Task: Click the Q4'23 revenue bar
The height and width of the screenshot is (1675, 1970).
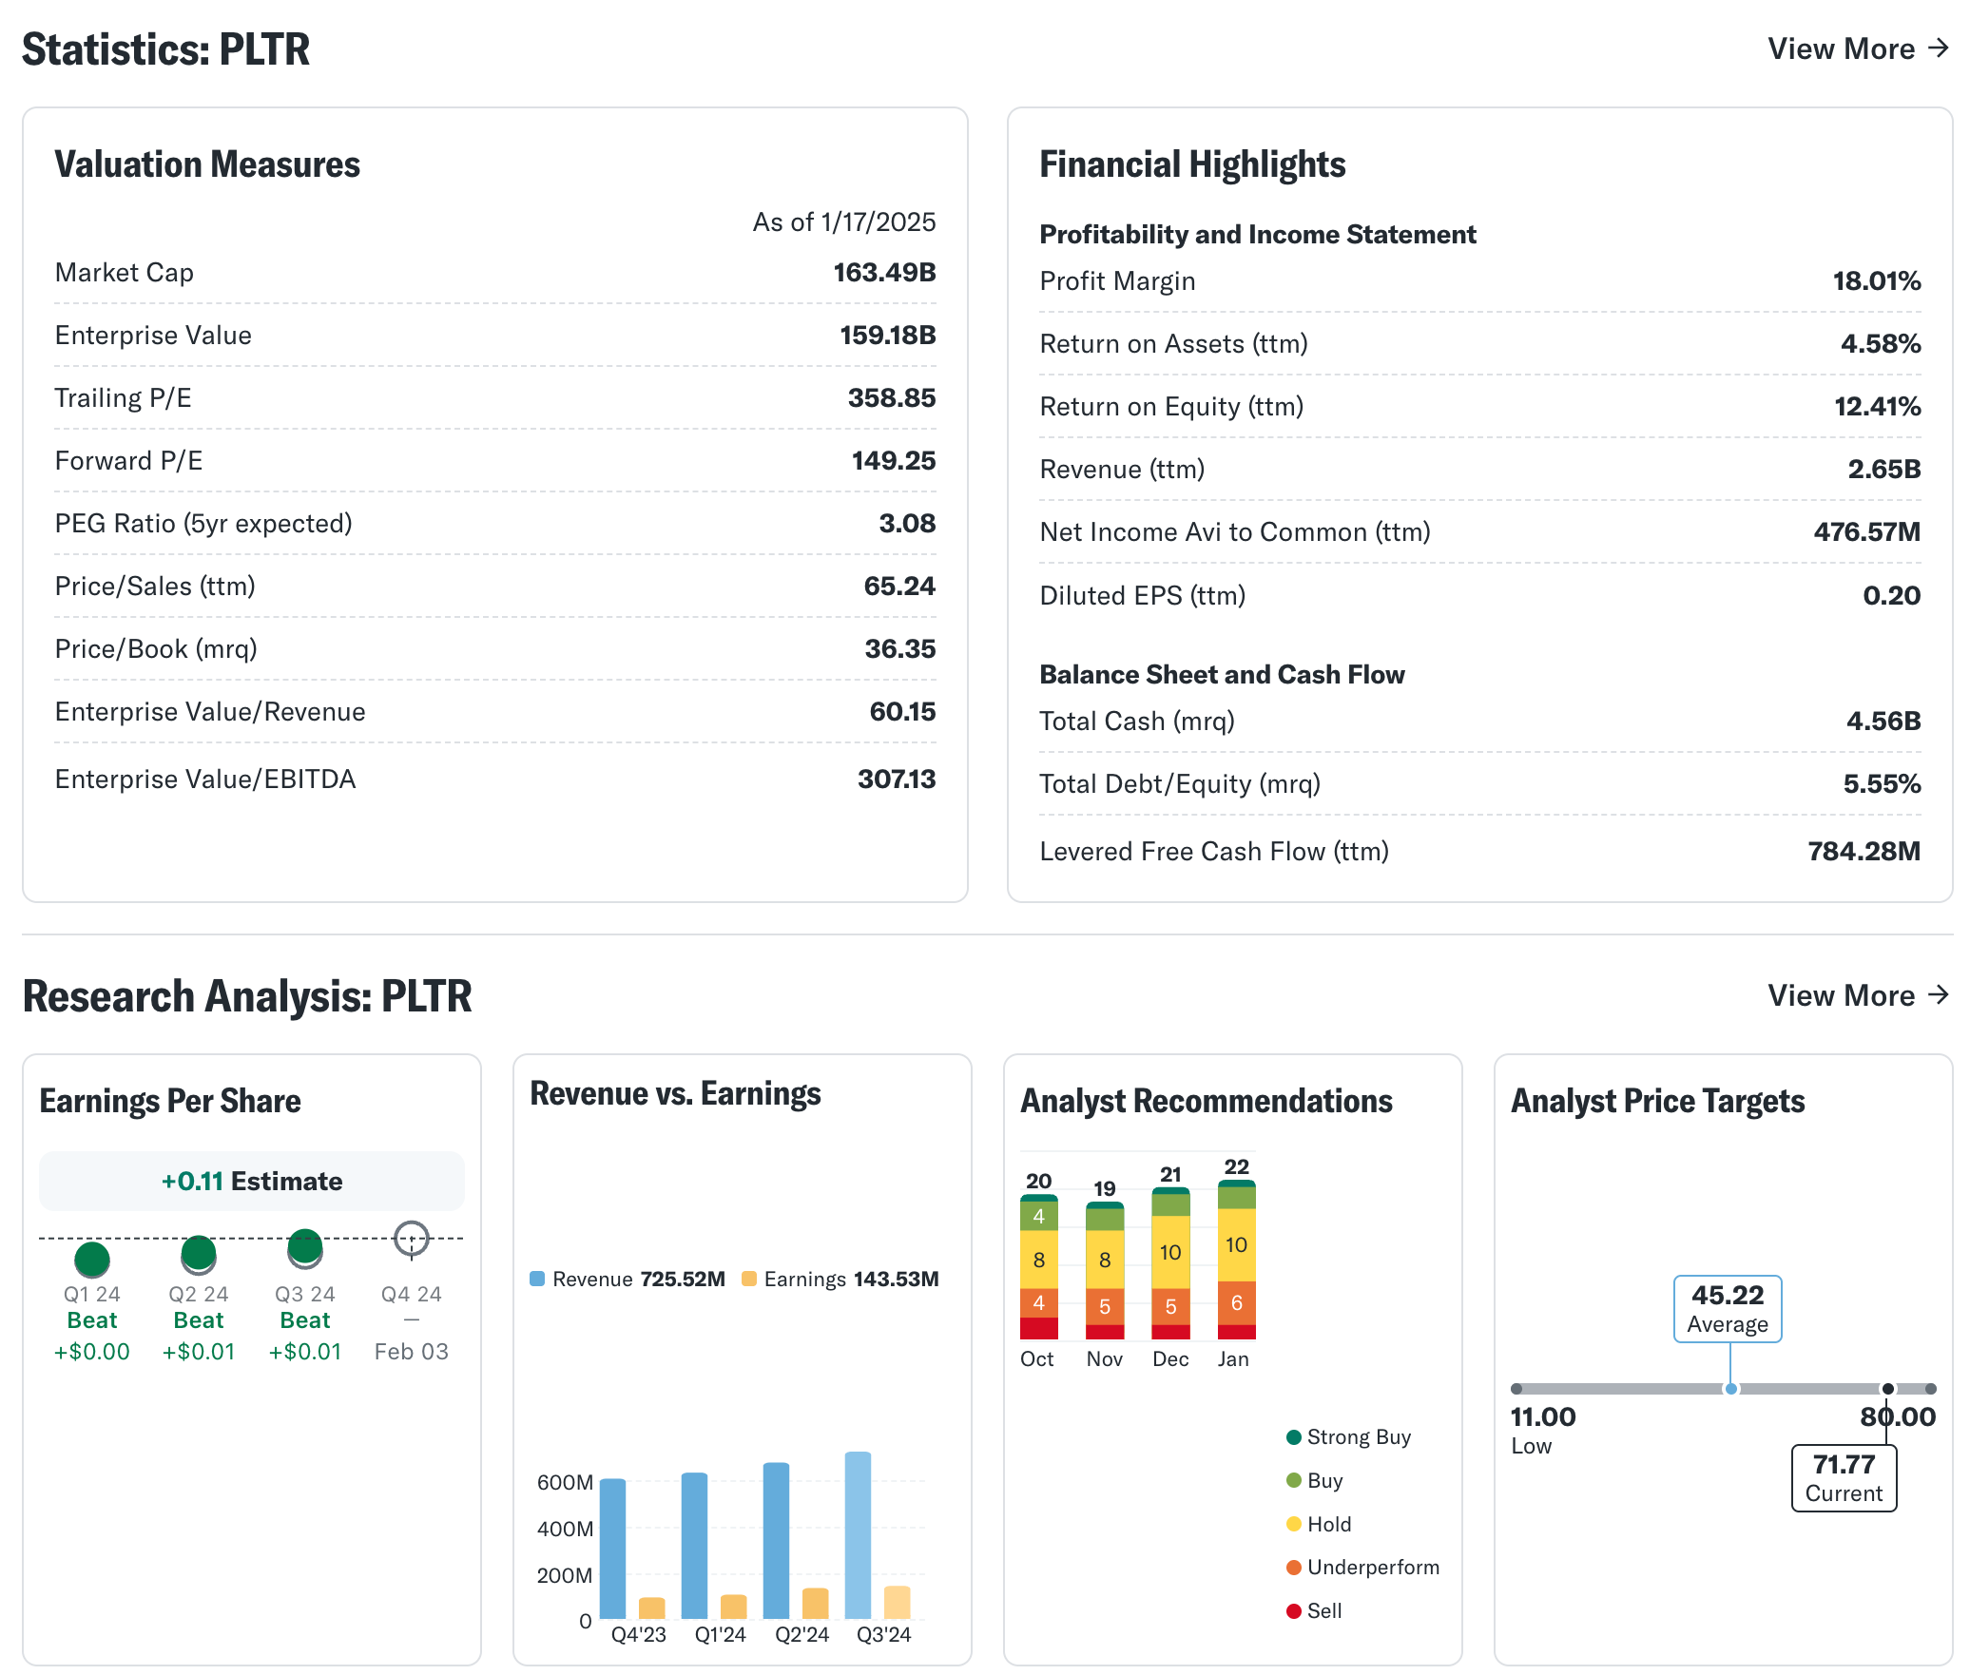Action: click(612, 1548)
